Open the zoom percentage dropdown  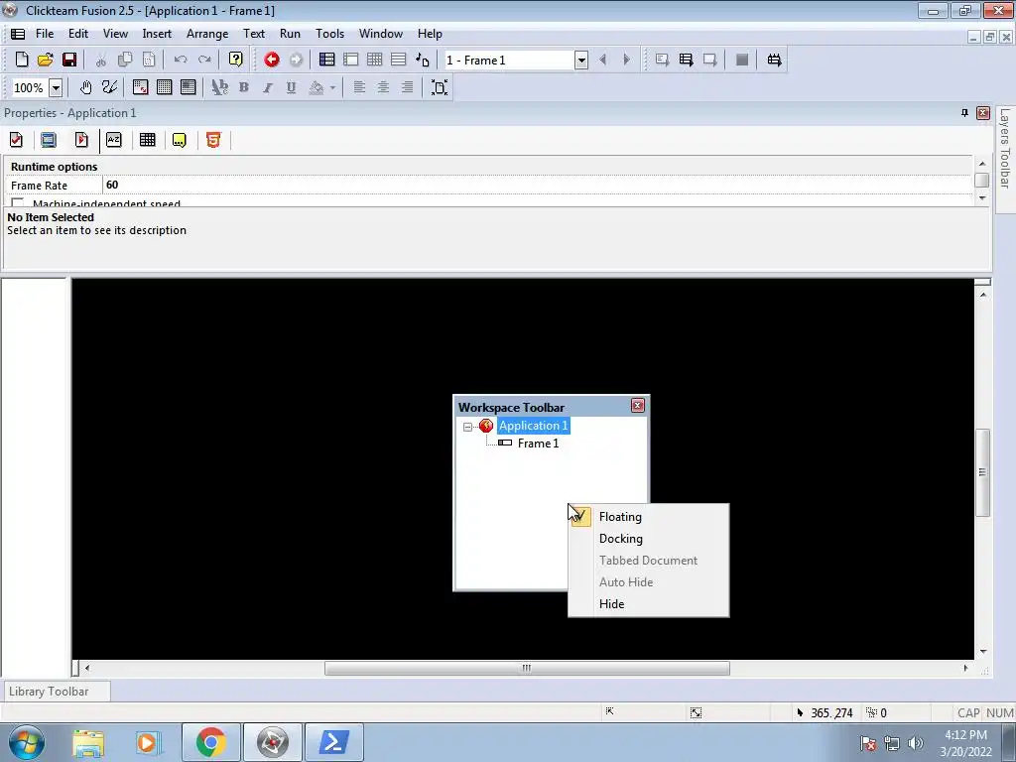(x=56, y=87)
